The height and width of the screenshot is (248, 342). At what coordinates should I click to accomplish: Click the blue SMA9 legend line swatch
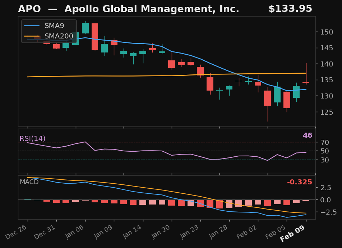(32, 26)
